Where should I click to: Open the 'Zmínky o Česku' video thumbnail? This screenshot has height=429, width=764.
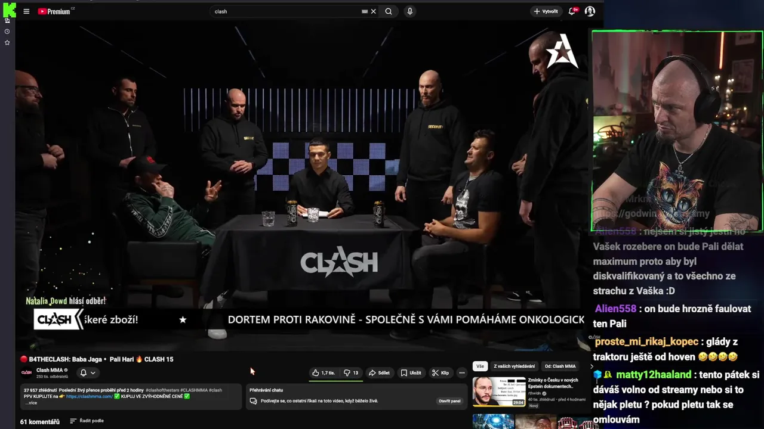[x=499, y=391]
